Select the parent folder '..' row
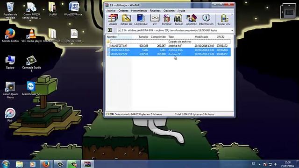Image resolution: width=299 pixels, height=168 pixels. (169, 42)
